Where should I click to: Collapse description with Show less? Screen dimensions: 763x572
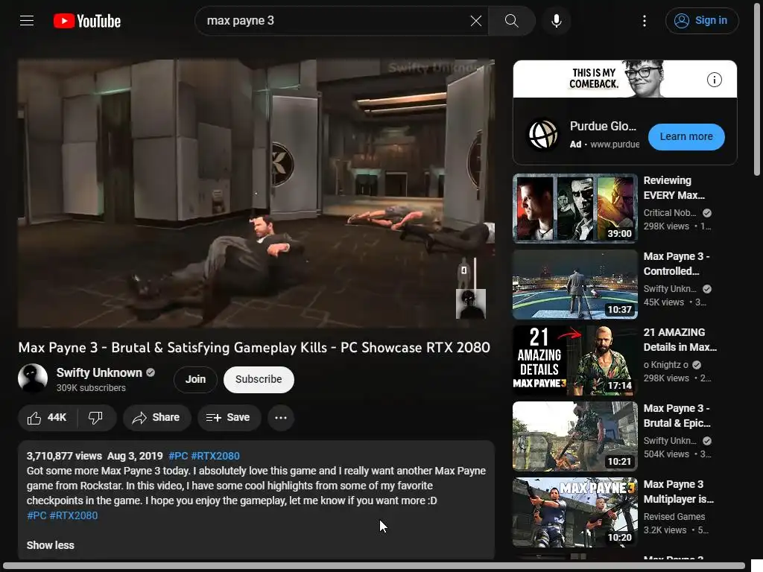pyautogui.click(x=50, y=545)
